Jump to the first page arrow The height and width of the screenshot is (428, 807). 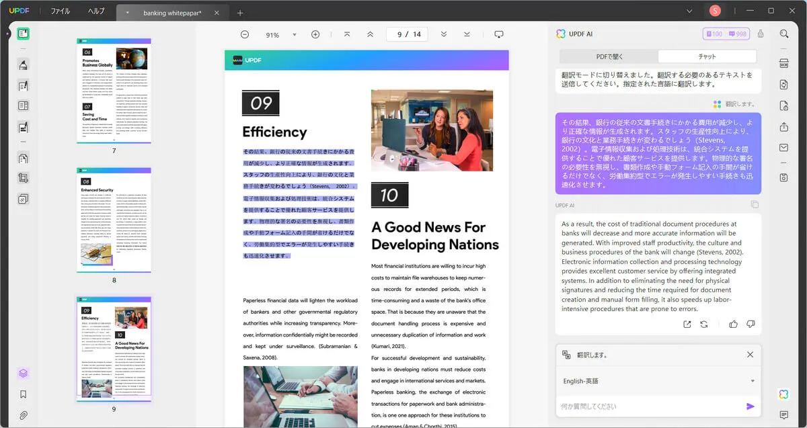point(347,34)
